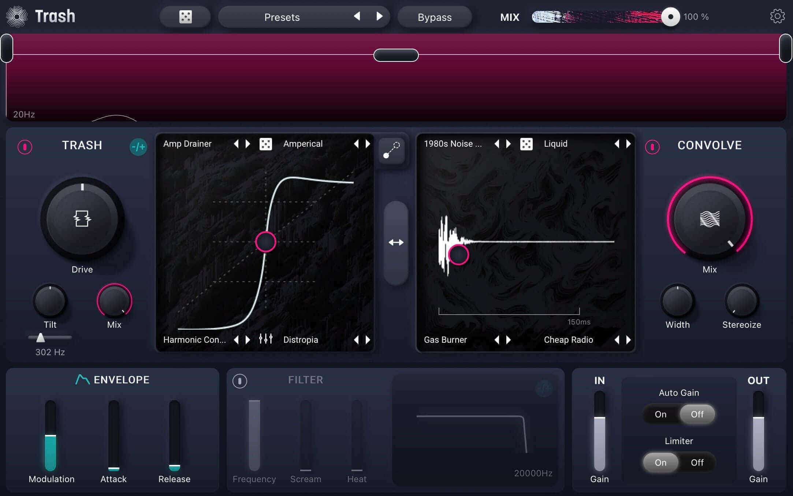This screenshot has width=793, height=496.
Task: Open the Harmonic Con... distortion type list
Action: 194,340
